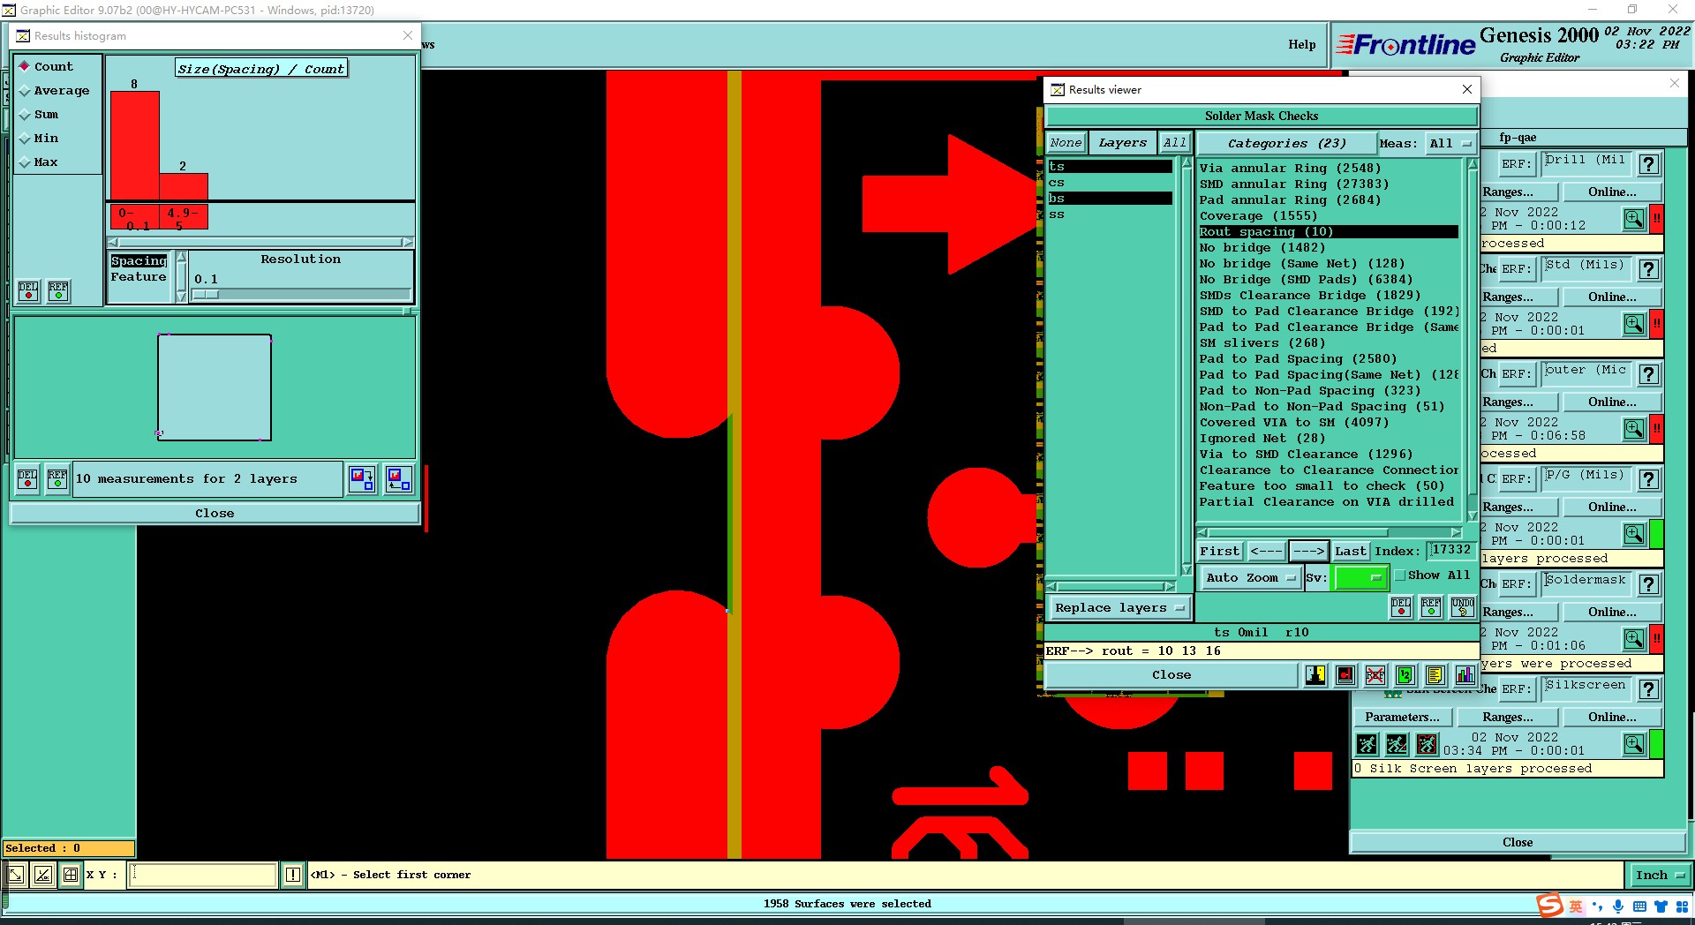Click the yellow-black profile icon beside Close
Image resolution: width=1695 pixels, height=925 pixels.
pyautogui.click(x=1315, y=675)
